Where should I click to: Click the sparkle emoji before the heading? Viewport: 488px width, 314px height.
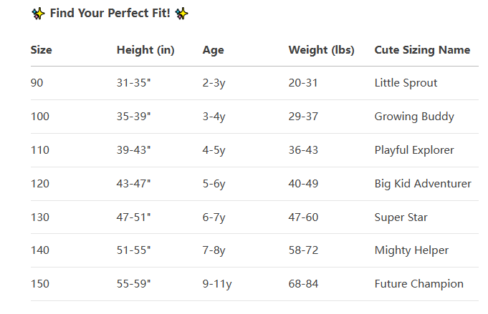[38, 14]
